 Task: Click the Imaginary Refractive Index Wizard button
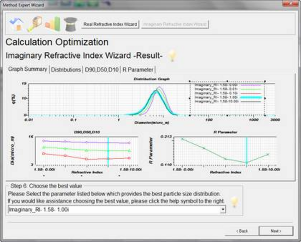[175, 24]
